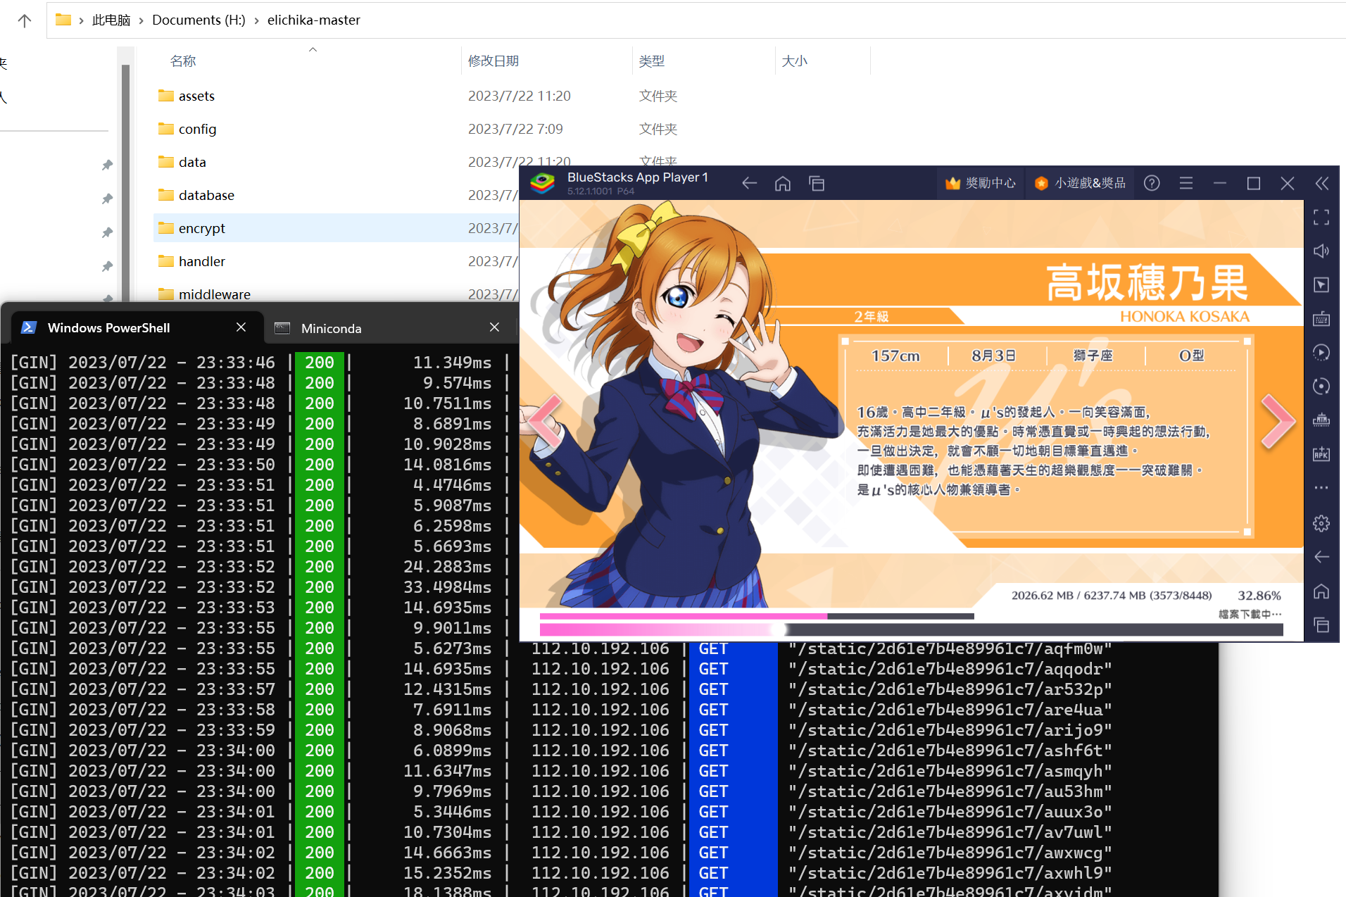Screen dimensions: 1346x897
Task: Click back arrow in BlueStacks sidebar
Action: click(x=1321, y=557)
